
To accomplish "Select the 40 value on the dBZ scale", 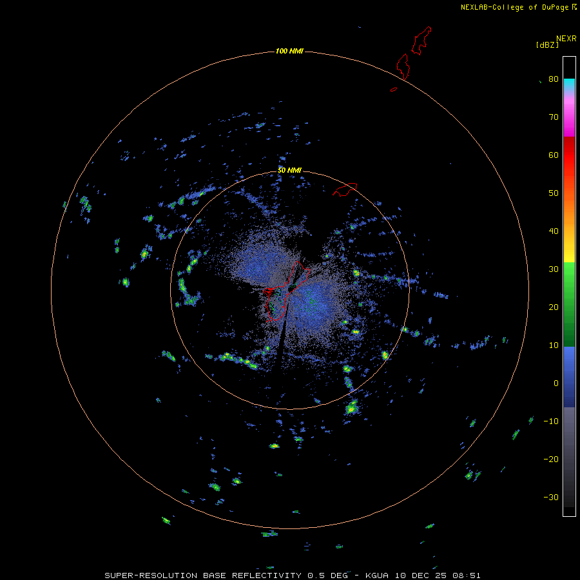I will pos(554,231).
